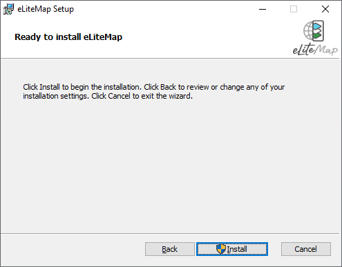This screenshot has width=342, height=267.
Task: Click the "Click Install to begin" instruction line
Action: 154,87
